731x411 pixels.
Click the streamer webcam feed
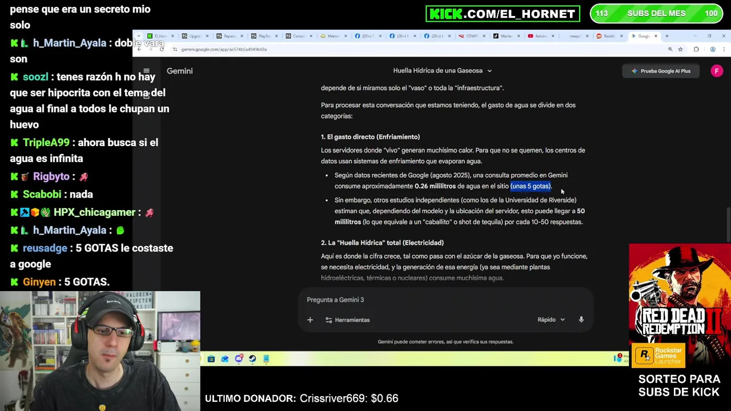(x=100, y=351)
